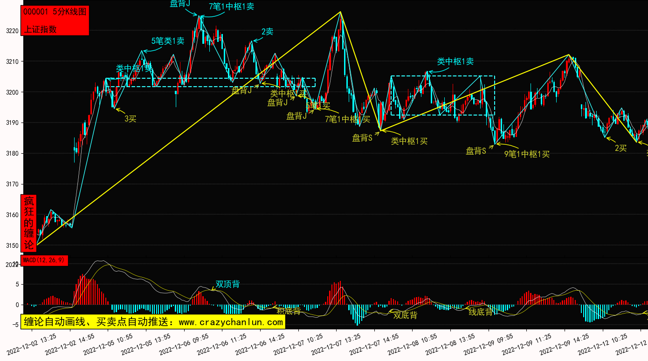Select time tick '2022-12-07 10:25'

[x=298, y=344]
